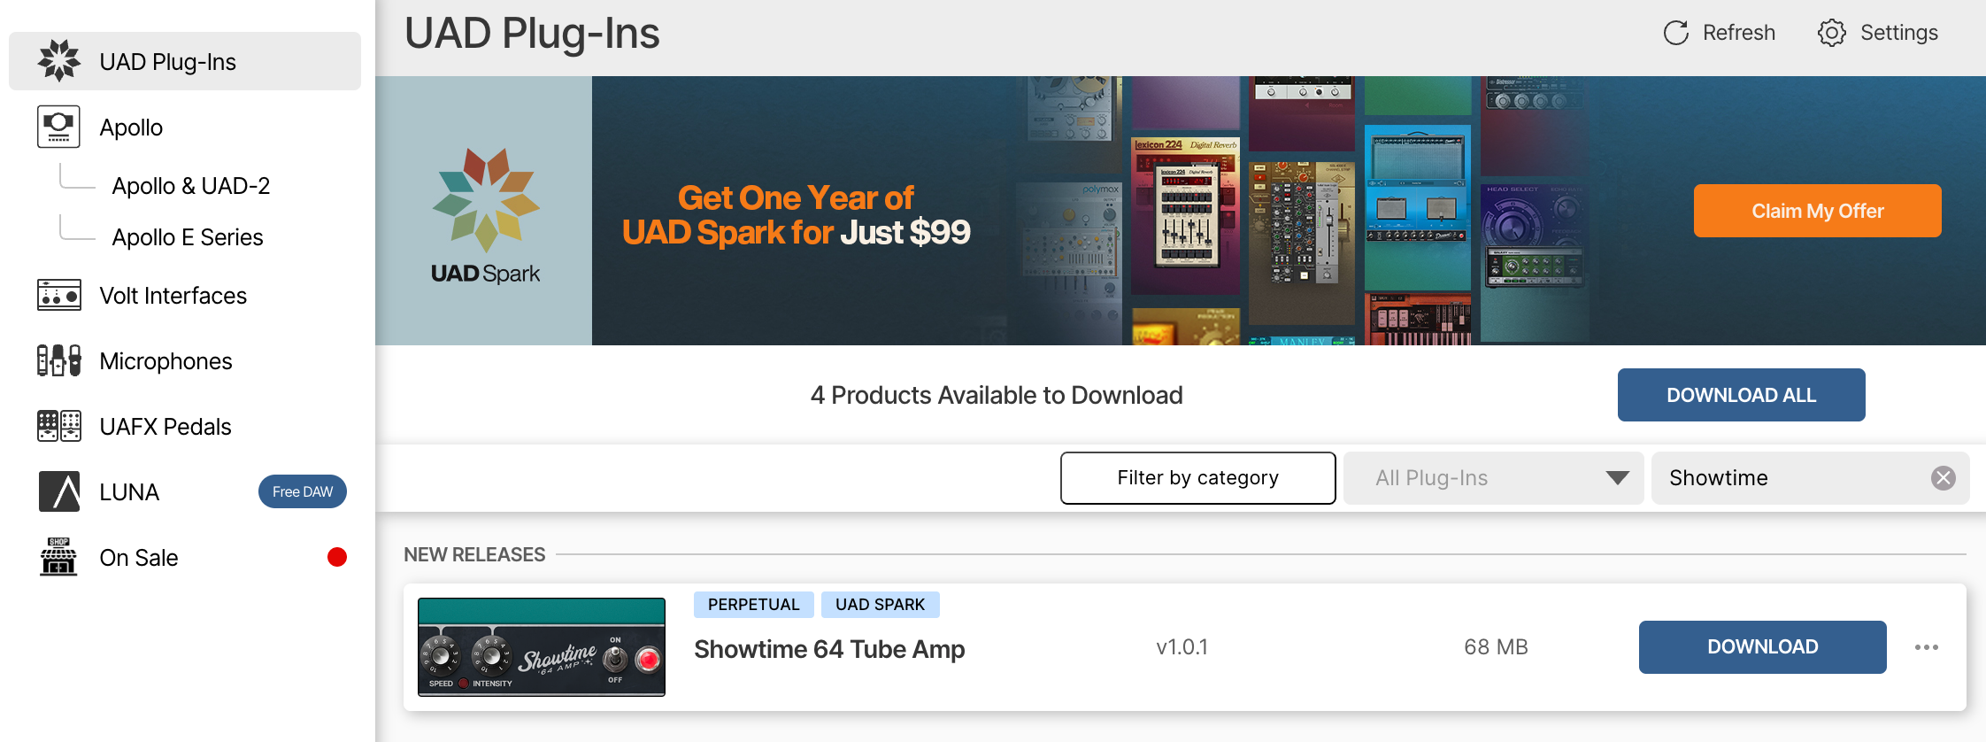Click the UAD Plug-Ins starburst icon

[x=58, y=61]
